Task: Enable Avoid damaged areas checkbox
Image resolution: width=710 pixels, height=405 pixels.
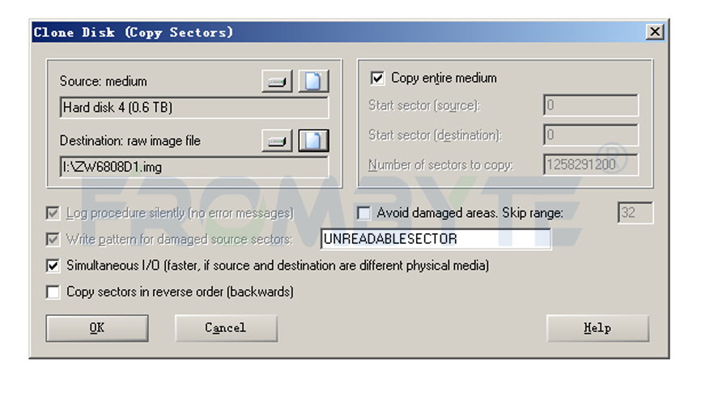Action: (364, 213)
